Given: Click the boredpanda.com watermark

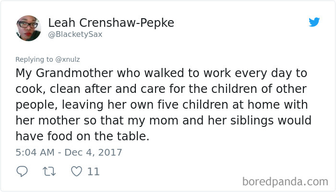Looking at the screenshot, I should (285, 182).
